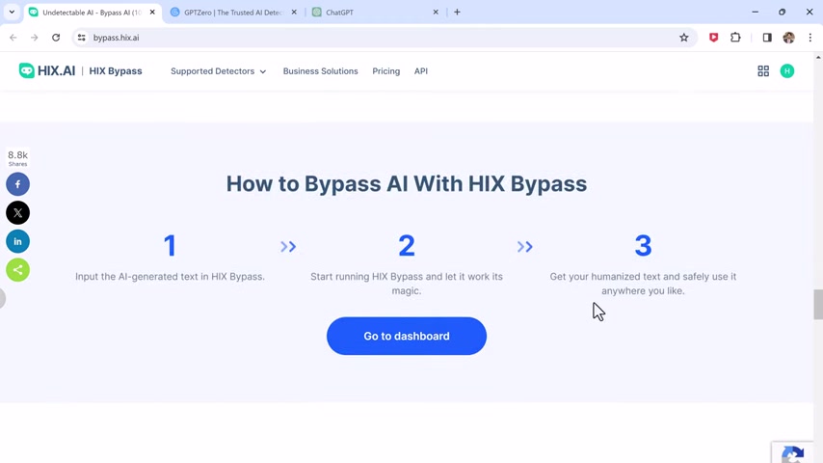Minimize the browser window
The width and height of the screenshot is (823, 463).
coord(755,13)
